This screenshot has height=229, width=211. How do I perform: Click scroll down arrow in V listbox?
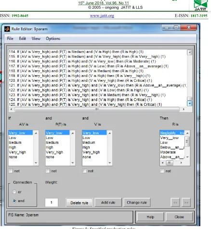tap(110, 163)
